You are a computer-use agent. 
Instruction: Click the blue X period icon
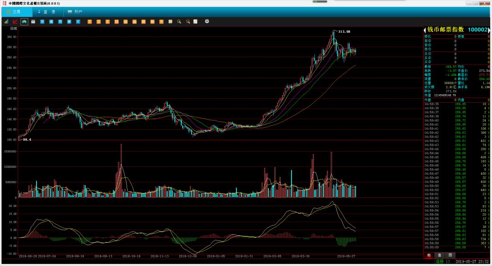point(78,22)
